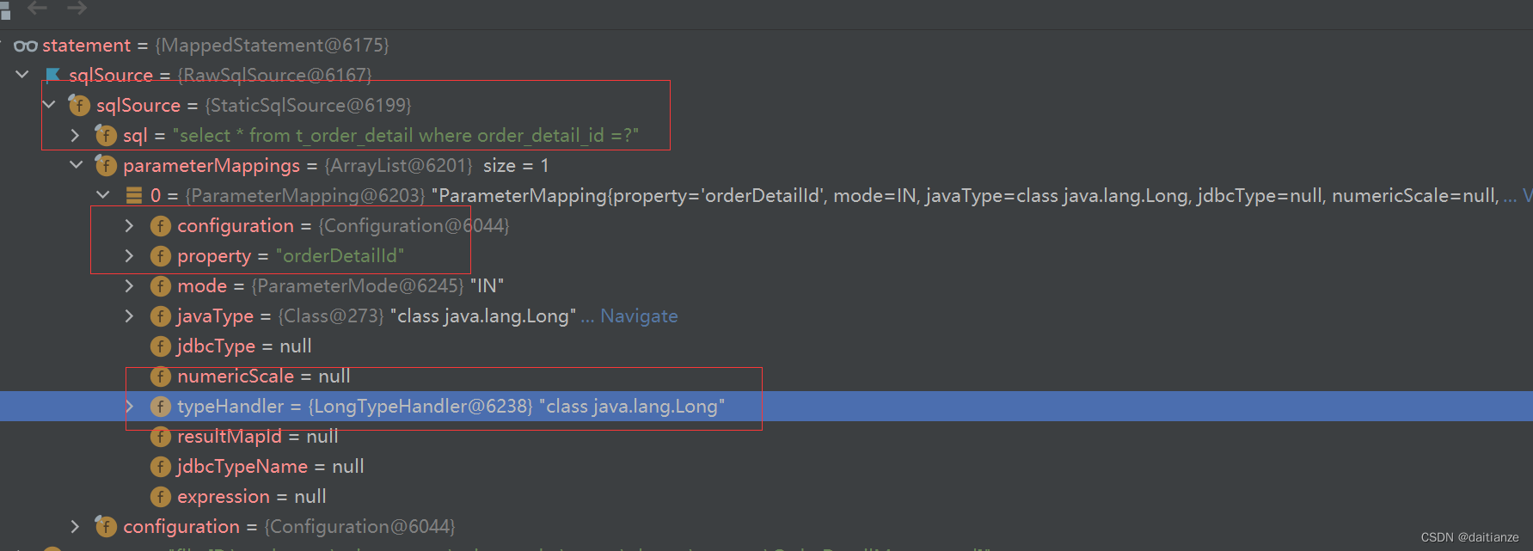Expand configuration node under ParameterMapping

[129, 225]
